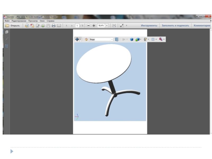Viewport: 212px width, 159px height.
Task: Click the save diskette icon
Action: pos(48,25)
